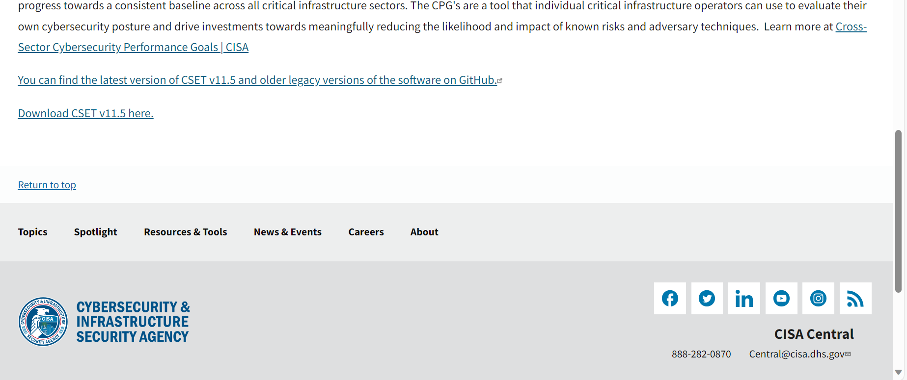Screen dimensions: 907x380
Task: Open CISA YouTube channel icon
Action: pyautogui.click(x=781, y=298)
